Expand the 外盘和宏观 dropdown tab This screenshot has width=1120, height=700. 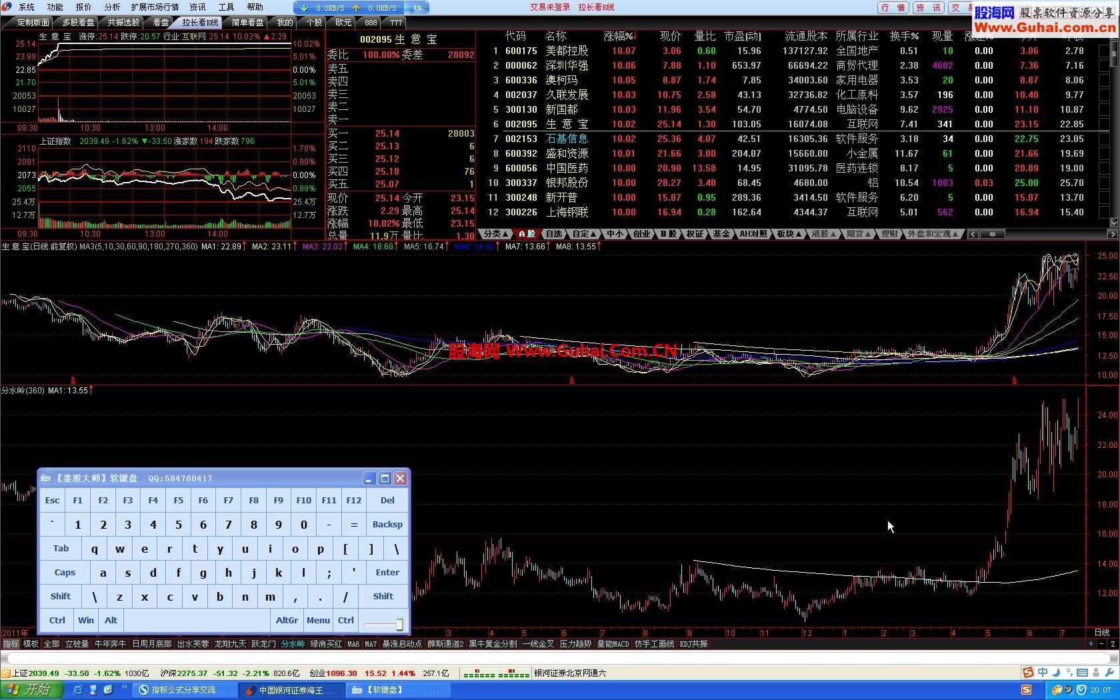(933, 234)
